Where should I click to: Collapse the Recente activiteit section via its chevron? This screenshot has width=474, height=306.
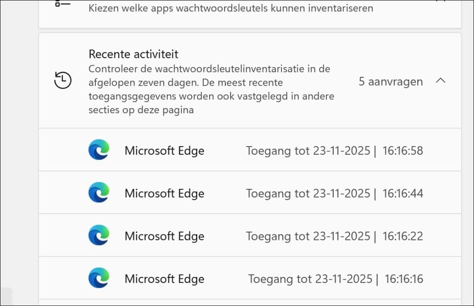[x=441, y=80]
